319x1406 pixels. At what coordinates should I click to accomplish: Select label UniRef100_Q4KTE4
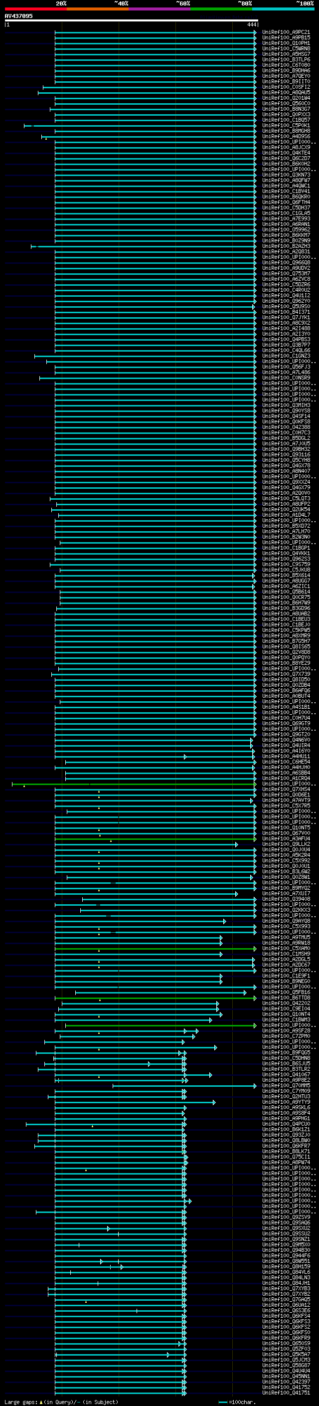click(x=286, y=153)
